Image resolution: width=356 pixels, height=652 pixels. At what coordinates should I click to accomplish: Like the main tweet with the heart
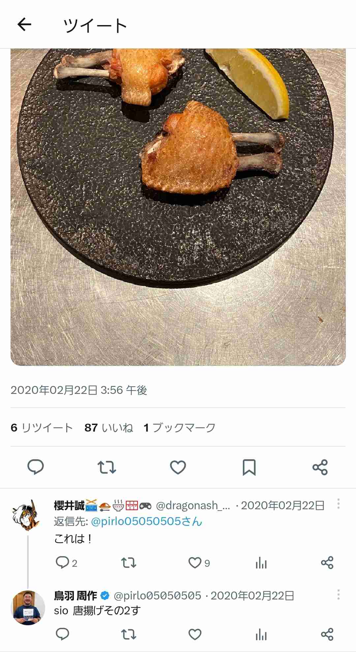[178, 467]
